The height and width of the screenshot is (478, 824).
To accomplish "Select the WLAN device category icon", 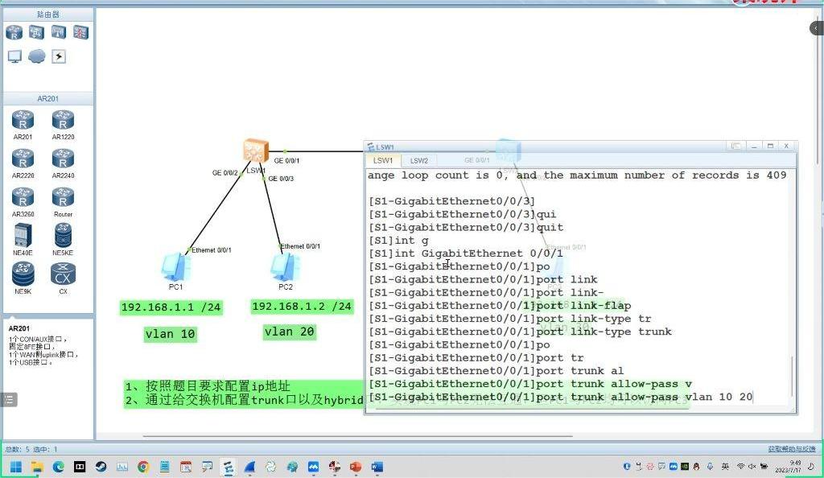I will (58, 32).
